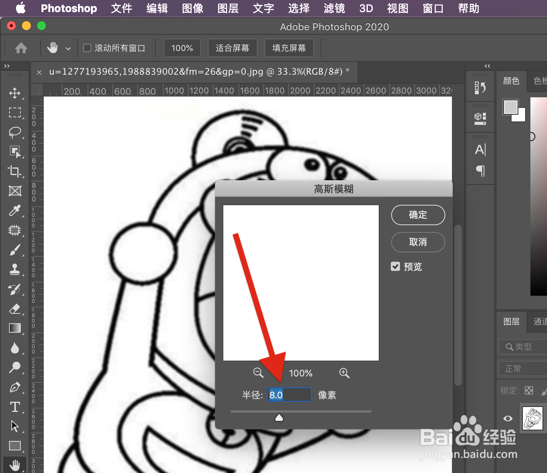Select the Lasso tool
Screen dimensions: 547x473
[x=15, y=132]
